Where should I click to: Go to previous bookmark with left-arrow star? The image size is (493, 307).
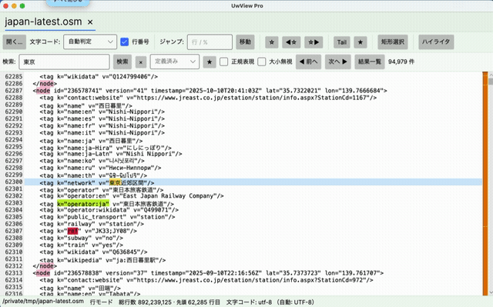[x=291, y=42]
